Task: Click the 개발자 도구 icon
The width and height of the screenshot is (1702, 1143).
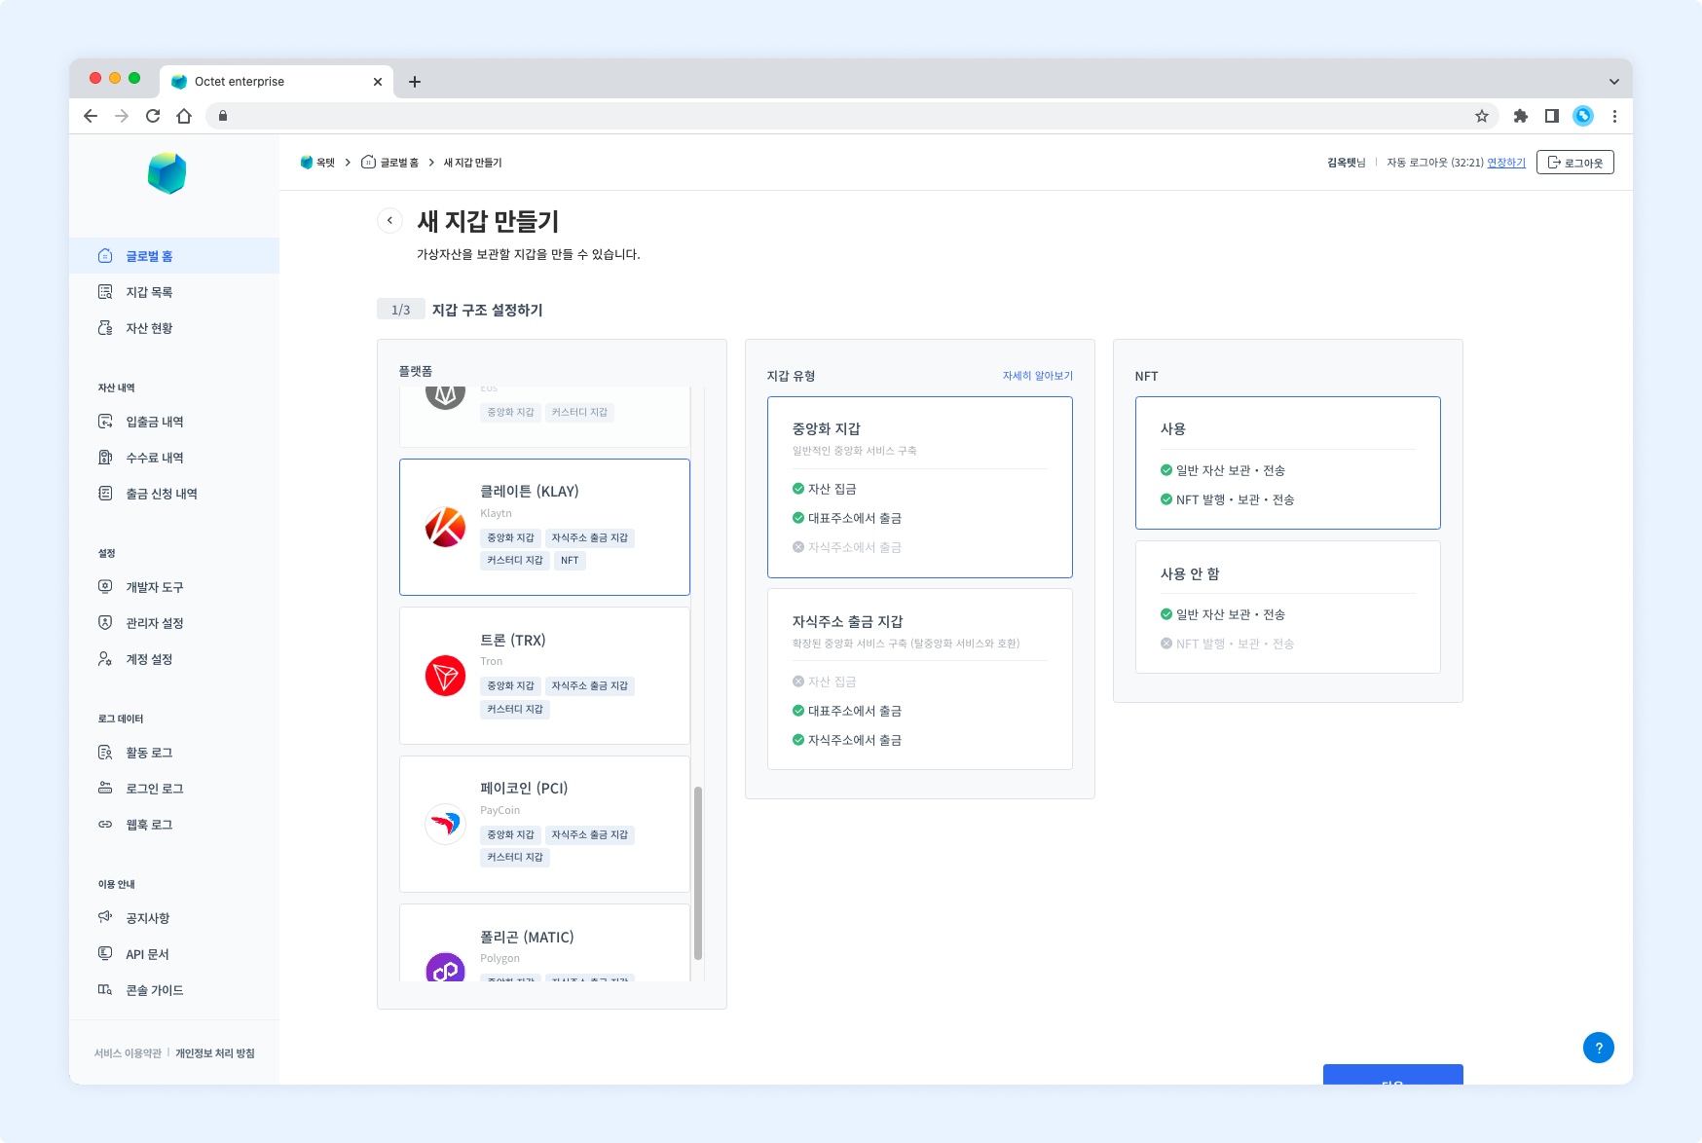Action: click(x=105, y=587)
